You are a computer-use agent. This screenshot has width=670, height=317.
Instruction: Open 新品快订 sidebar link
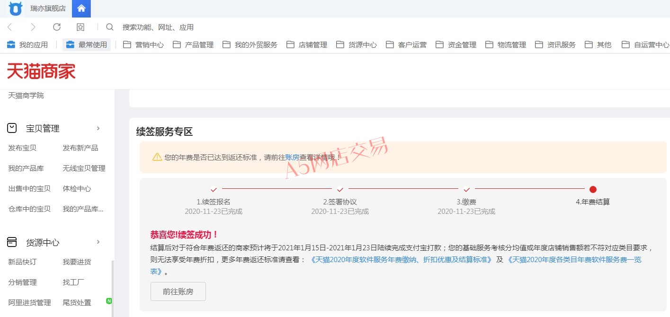coord(22,262)
